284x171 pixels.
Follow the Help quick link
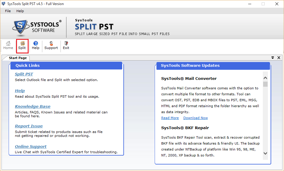(x=20, y=91)
